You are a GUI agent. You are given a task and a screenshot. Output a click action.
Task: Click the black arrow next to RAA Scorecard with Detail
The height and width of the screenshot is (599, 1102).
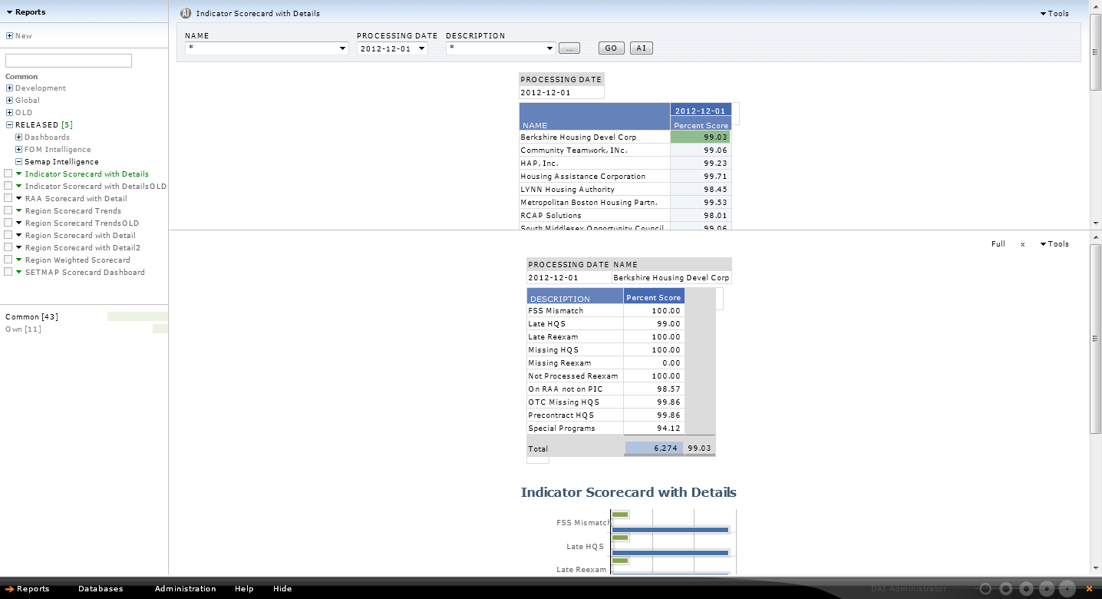pos(19,199)
